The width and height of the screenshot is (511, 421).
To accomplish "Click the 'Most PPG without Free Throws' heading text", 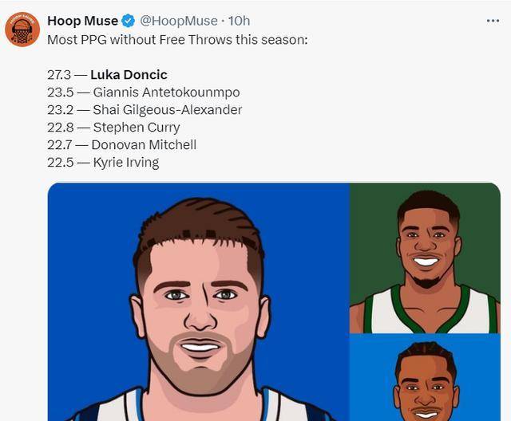I will [176, 38].
